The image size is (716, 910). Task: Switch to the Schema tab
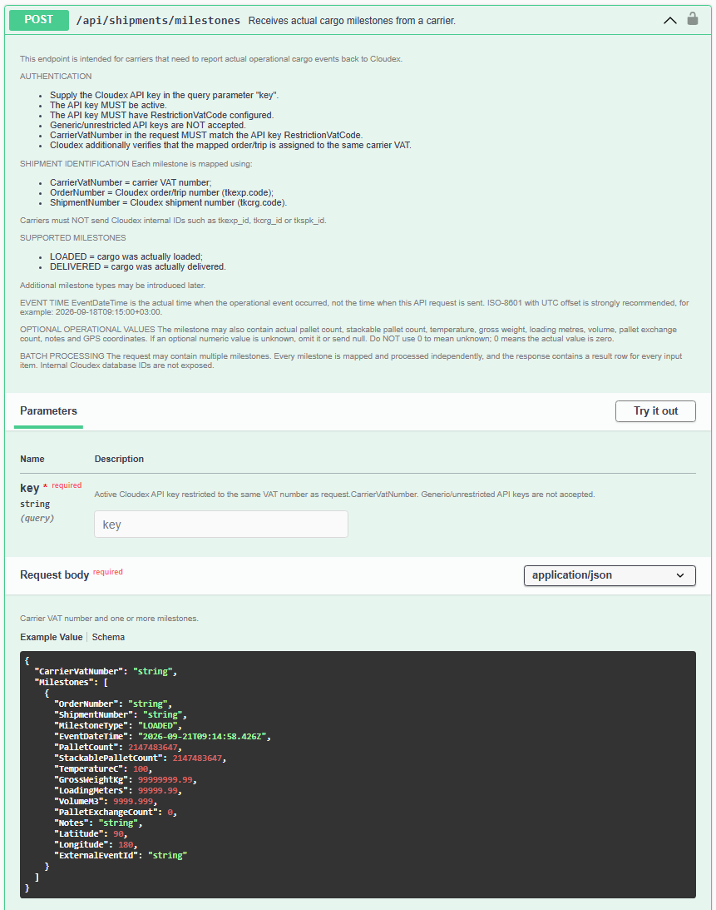(x=108, y=637)
